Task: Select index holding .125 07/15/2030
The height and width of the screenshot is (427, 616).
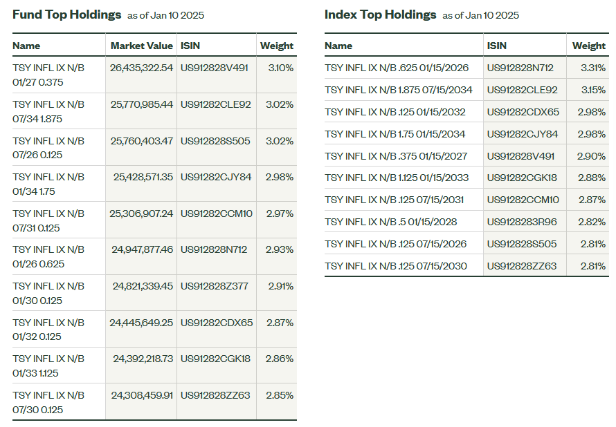Action: (x=396, y=266)
